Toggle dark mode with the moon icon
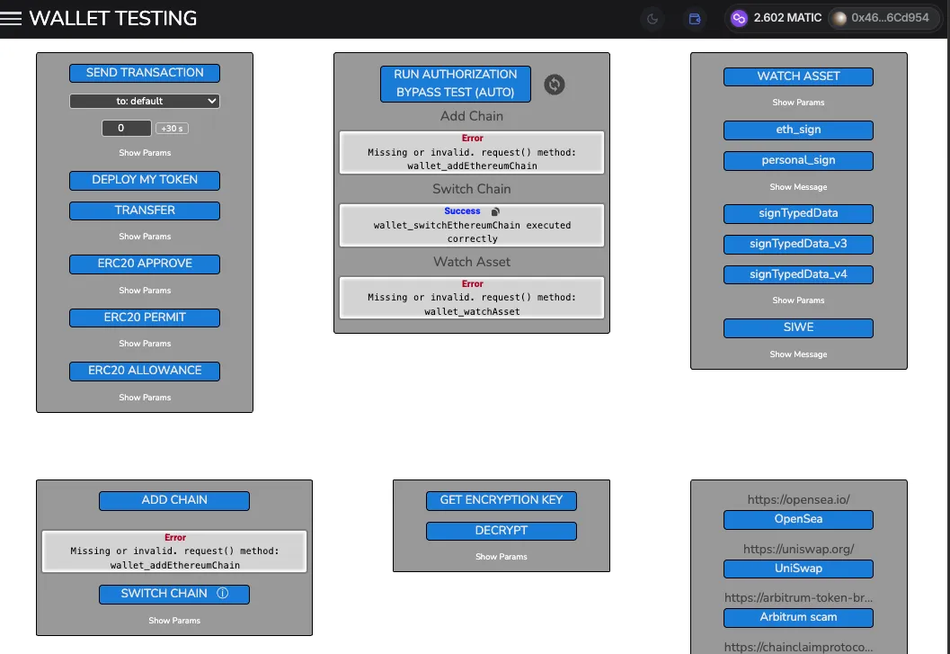 pyautogui.click(x=651, y=17)
